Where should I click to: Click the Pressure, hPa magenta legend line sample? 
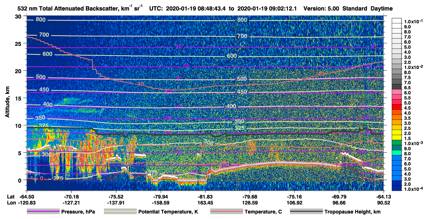click(43, 212)
